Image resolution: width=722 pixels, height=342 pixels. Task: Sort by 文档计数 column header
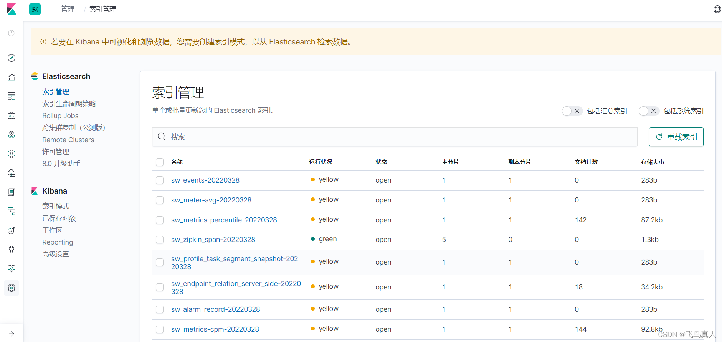click(586, 162)
